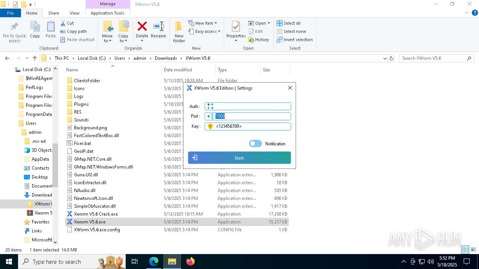This screenshot has height=269, width=479.
Task: Click Users in the address breadcrumb
Action: pyautogui.click(x=120, y=58)
